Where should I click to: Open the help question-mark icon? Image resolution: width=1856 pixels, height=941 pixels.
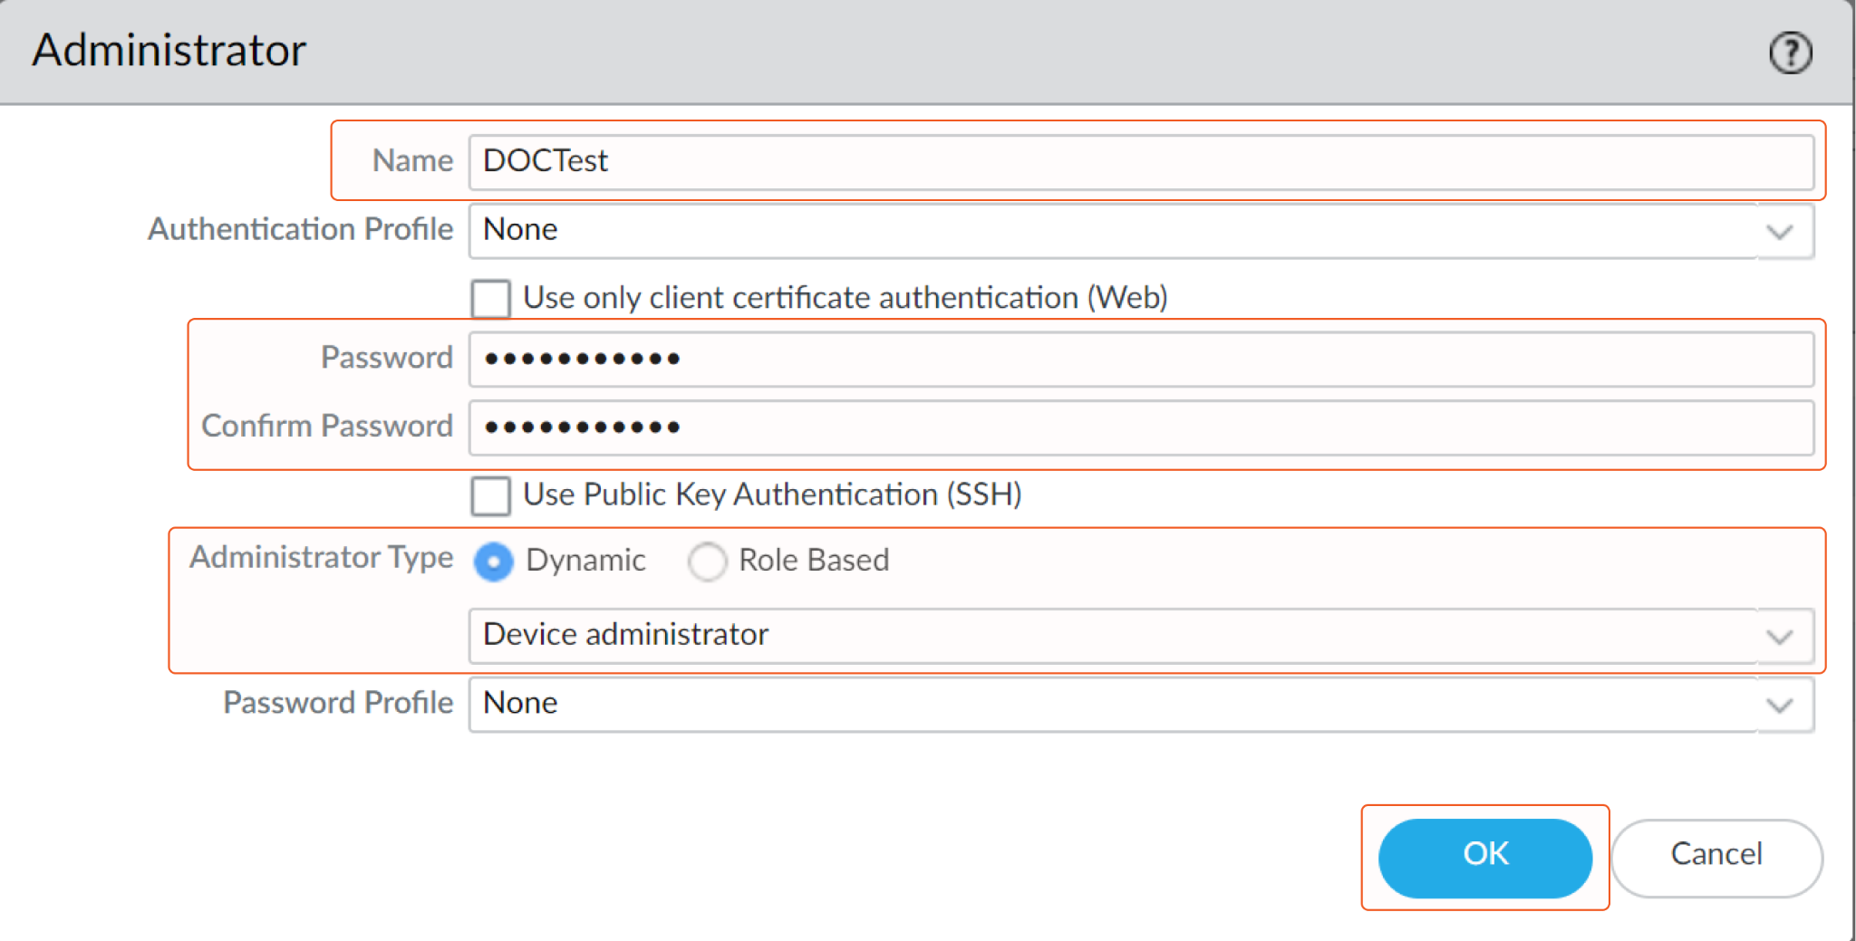(1790, 53)
